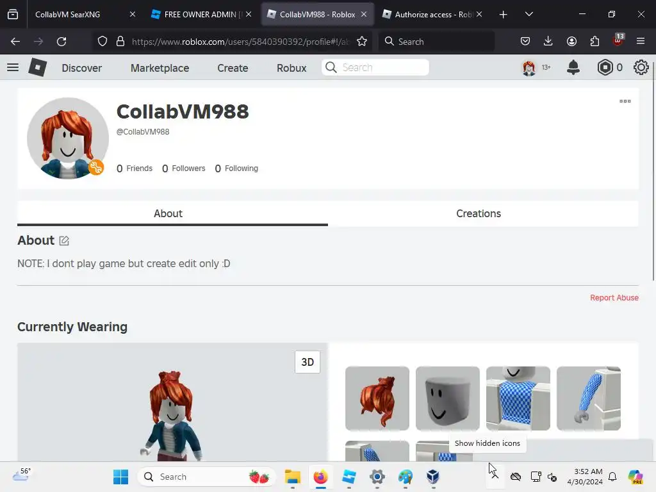
Task: Click the Firefox search box
Action: (x=437, y=42)
